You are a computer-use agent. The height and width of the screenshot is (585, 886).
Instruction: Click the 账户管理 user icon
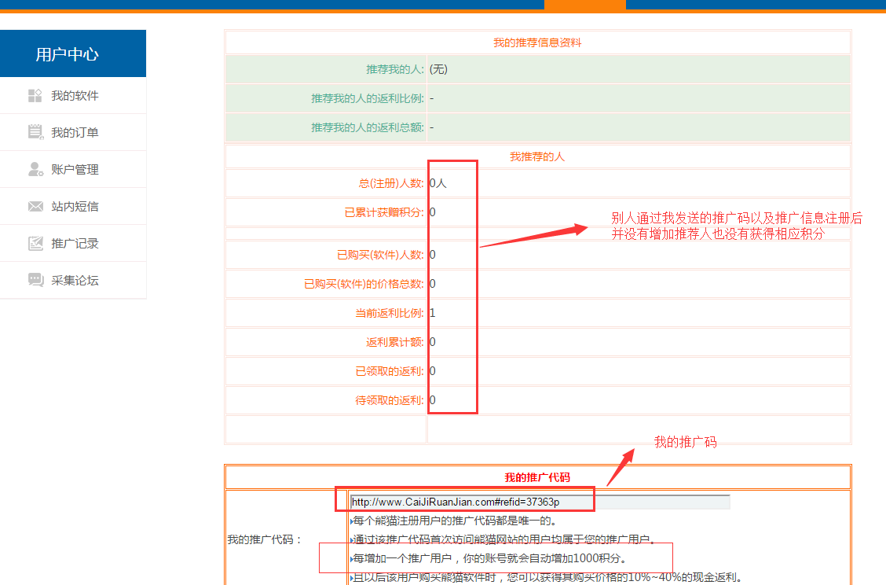(35, 169)
